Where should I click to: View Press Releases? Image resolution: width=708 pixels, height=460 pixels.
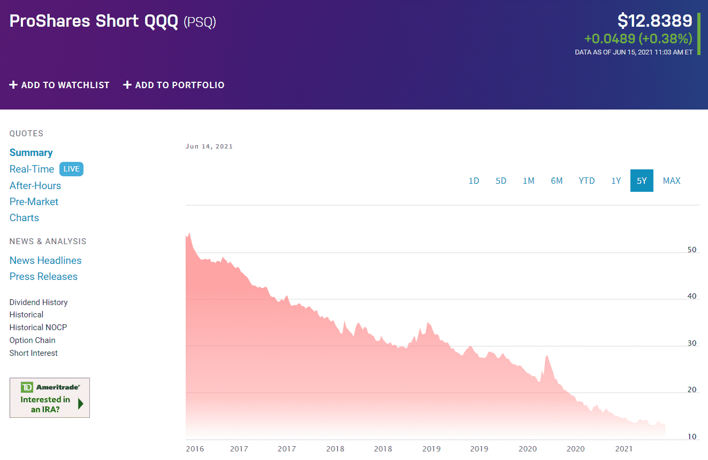(x=43, y=276)
